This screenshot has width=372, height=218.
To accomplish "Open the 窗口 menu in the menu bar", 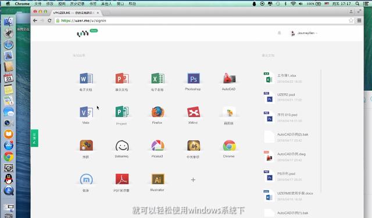I will pyautogui.click(x=120, y=4).
